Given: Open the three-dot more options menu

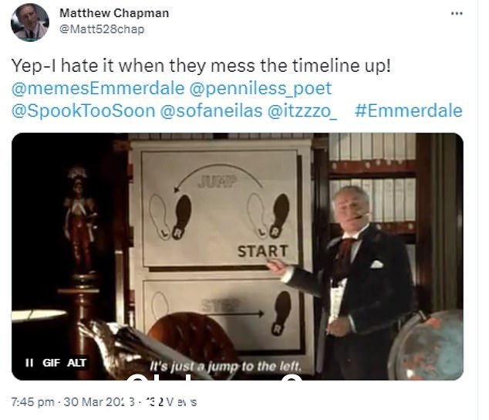Looking at the screenshot, I should point(457,13).
